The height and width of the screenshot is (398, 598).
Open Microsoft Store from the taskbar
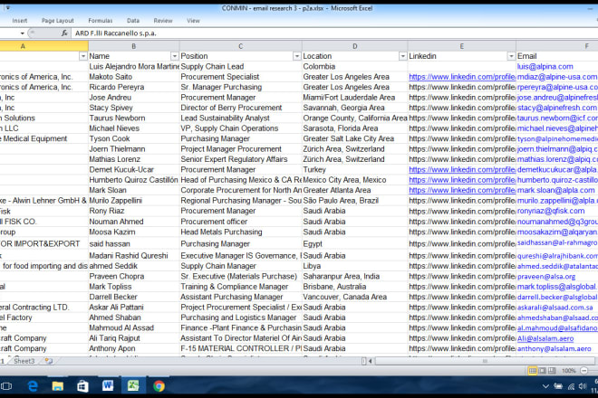point(82,386)
